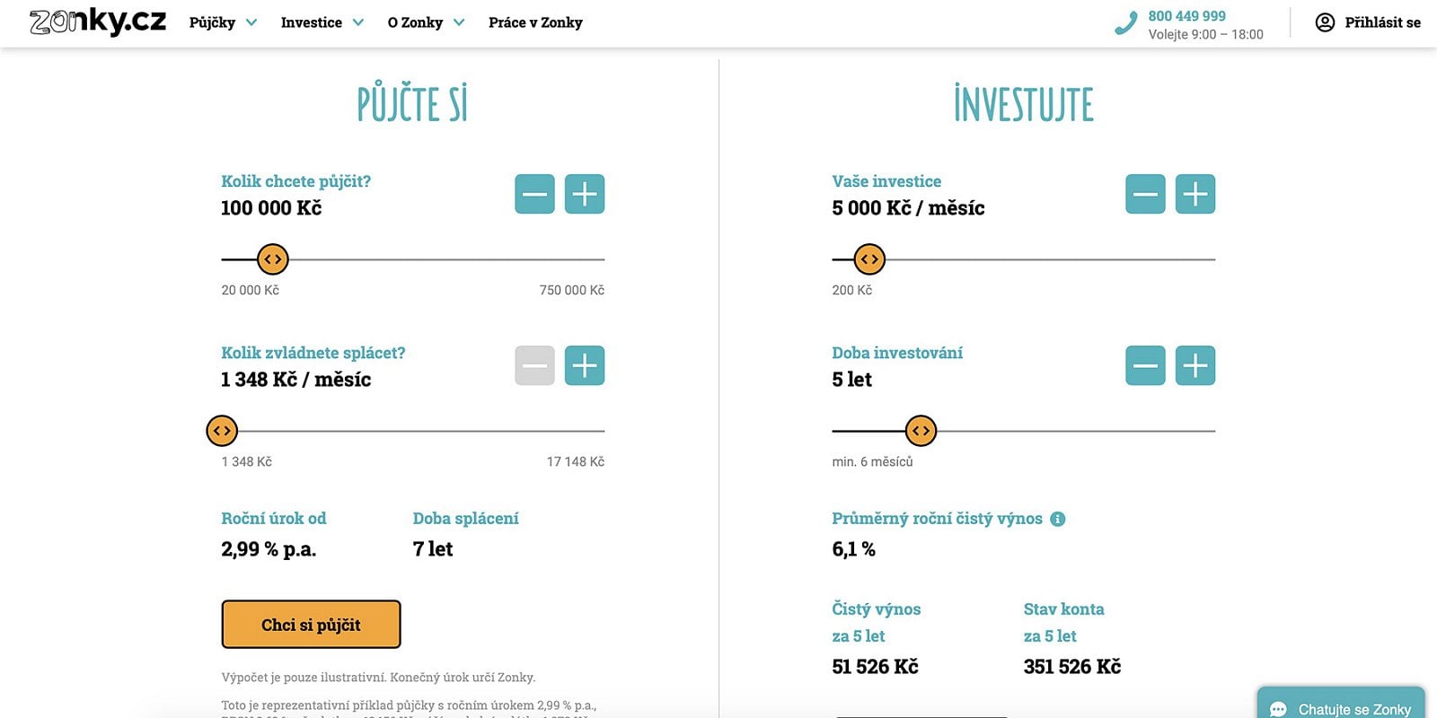Click the Chci si půjčit button
The width and height of the screenshot is (1437, 718).
point(311,625)
